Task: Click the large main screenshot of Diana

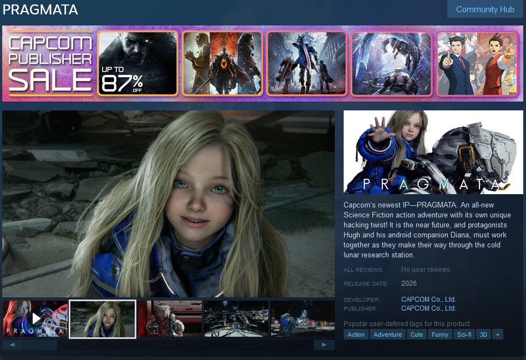Action: click(x=168, y=204)
